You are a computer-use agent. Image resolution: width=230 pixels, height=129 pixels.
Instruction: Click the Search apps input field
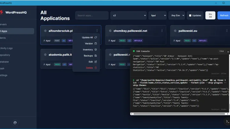pyautogui.click(x=92, y=15)
